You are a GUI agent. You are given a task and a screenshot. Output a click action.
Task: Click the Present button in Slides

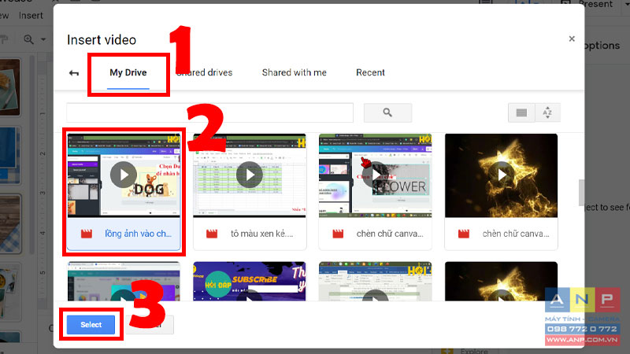pyautogui.click(x=595, y=5)
